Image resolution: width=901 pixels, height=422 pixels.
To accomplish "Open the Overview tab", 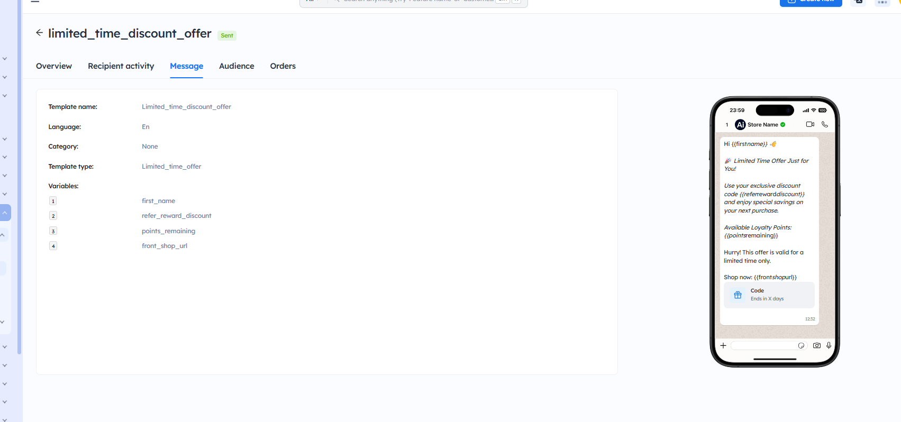I will point(54,66).
